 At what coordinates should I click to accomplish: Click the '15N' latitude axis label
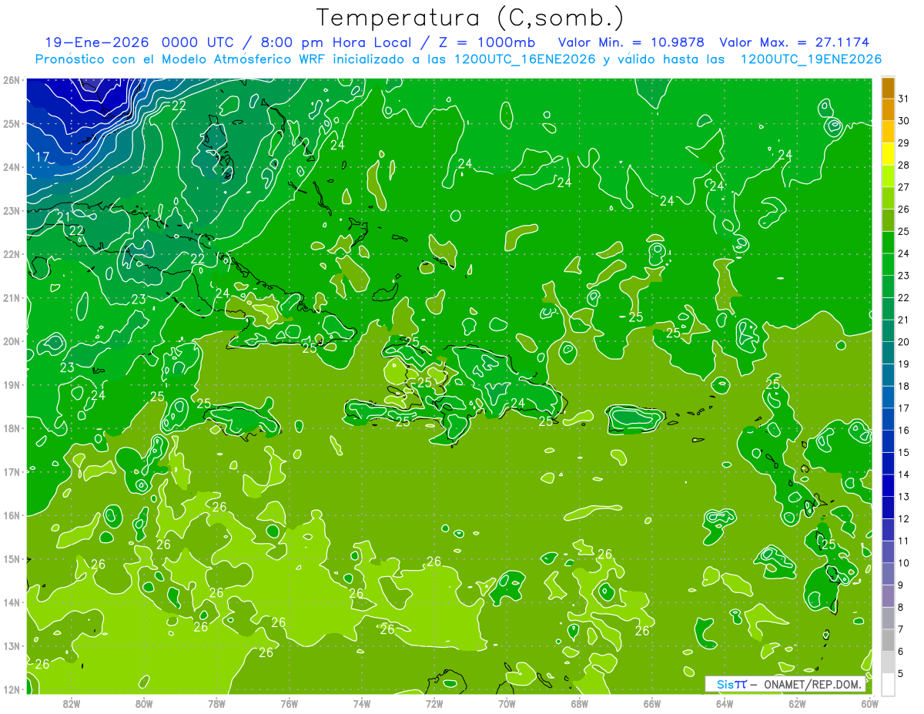pyautogui.click(x=12, y=558)
